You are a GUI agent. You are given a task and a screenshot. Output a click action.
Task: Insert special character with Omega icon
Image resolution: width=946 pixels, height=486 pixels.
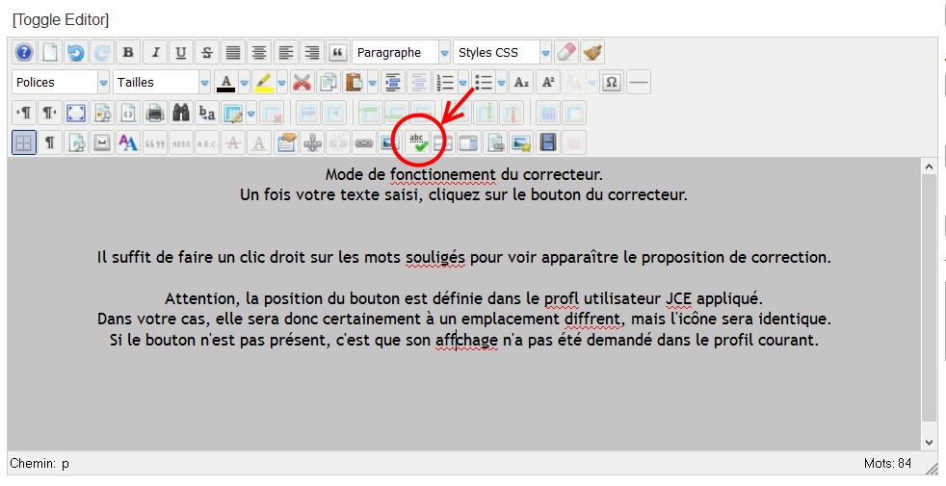[611, 82]
